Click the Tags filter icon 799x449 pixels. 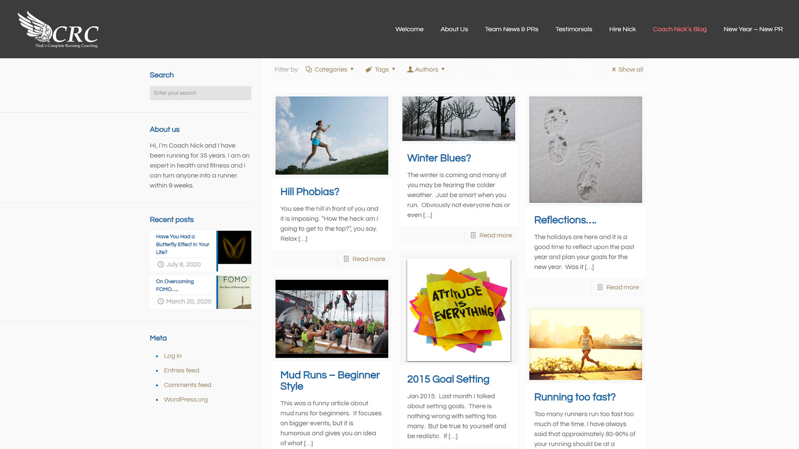[x=368, y=69]
